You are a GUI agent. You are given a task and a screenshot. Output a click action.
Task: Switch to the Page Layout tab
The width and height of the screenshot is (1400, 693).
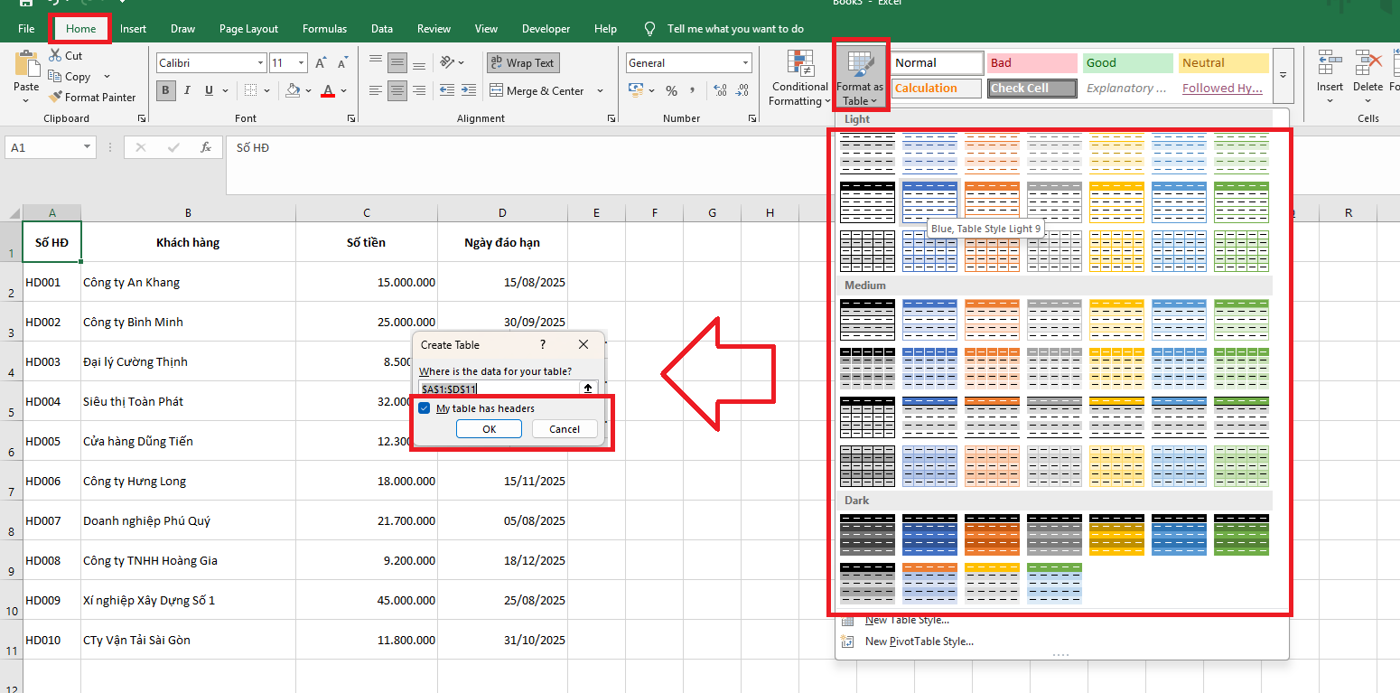(x=248, y=29)
